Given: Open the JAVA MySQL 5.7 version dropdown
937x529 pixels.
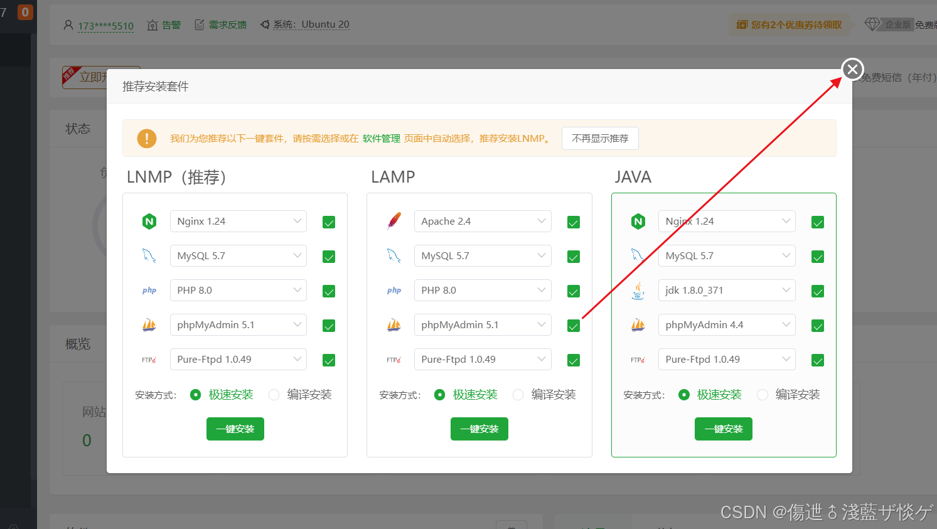Looking at the screenshot, I should [x=727, y=256].
